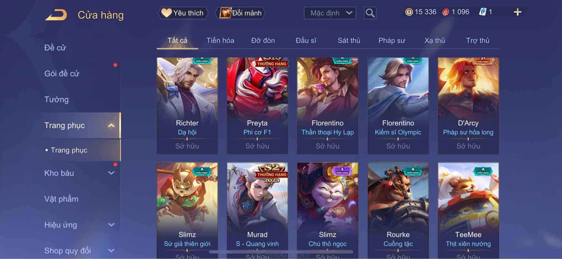Expand the Hiệu ứng sidebar section
The height and width of the screenshot is (259, 562).
pyautogui.click(x=111, y=225)
